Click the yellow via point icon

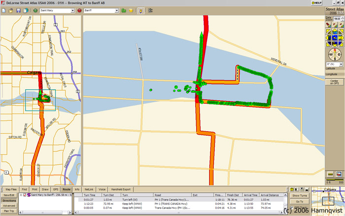tap(131, 10)
